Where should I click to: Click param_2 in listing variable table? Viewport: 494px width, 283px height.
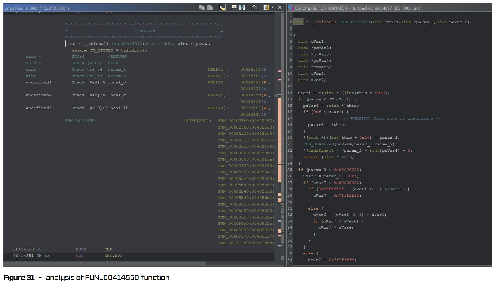pos(117,76)
